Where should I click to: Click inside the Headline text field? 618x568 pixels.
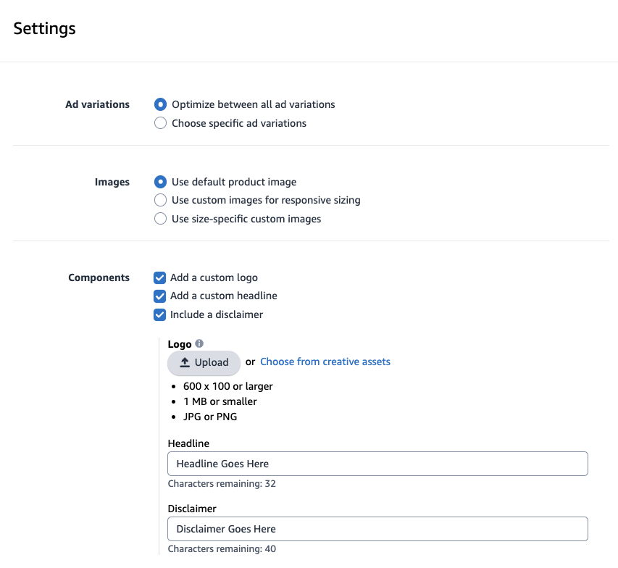(x=377, y=464)
